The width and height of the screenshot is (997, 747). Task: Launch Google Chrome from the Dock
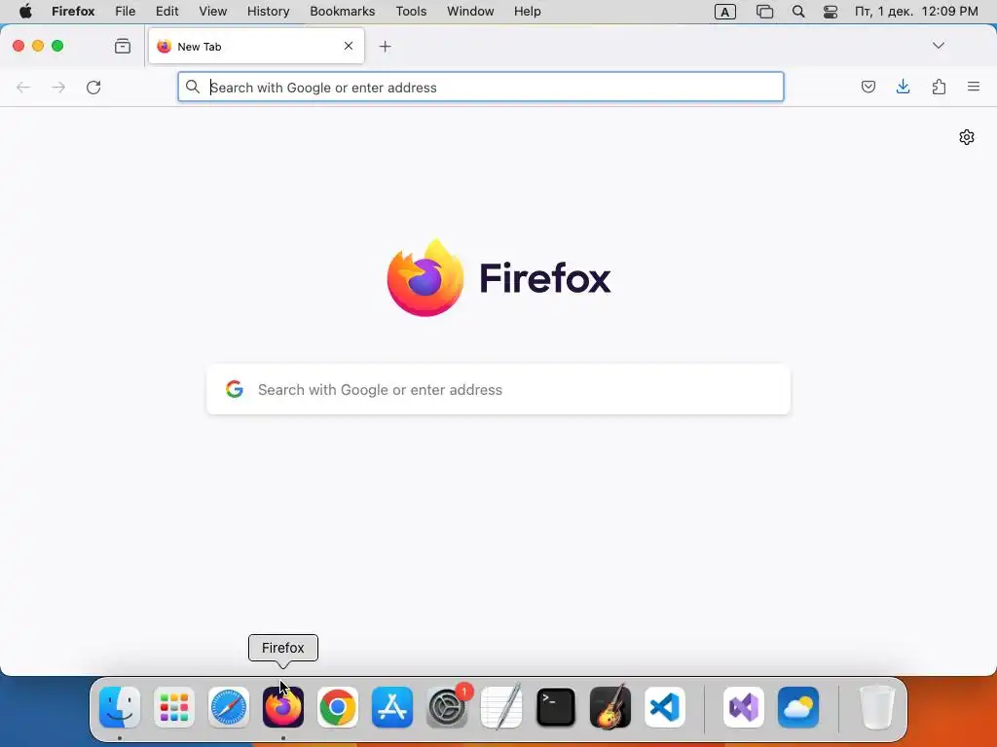(338, 706)
